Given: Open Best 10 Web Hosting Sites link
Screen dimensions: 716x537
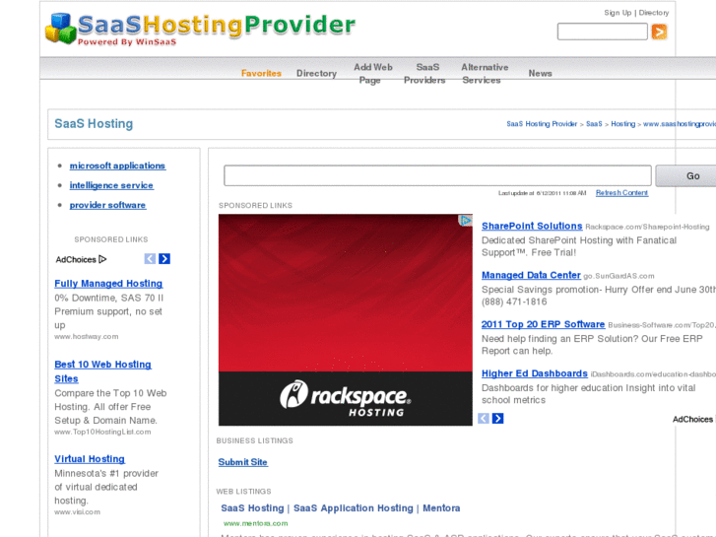Looking at the screenshot, I should 102,371.
